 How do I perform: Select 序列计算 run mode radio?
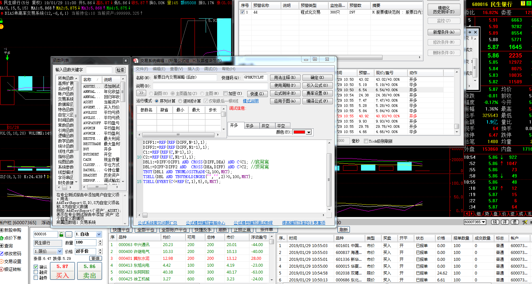(157, 101)
